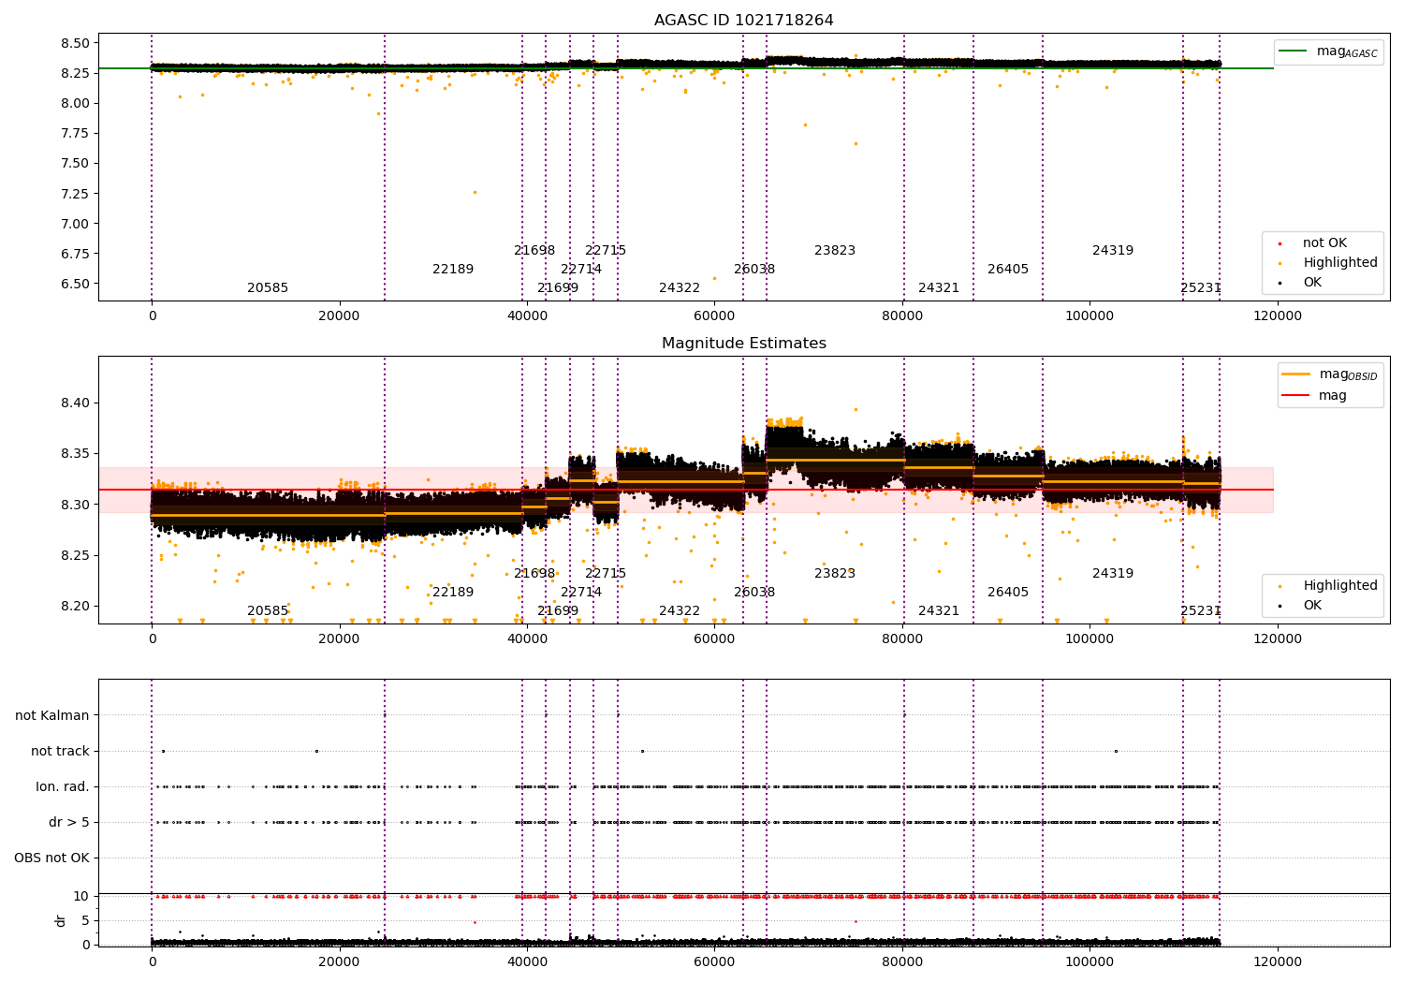Screen dimensions: 1404x983
Task: Click OBSID label 24319 in the AGASC ID plot
Action: pyautogui.click(x=1113, y=251)
